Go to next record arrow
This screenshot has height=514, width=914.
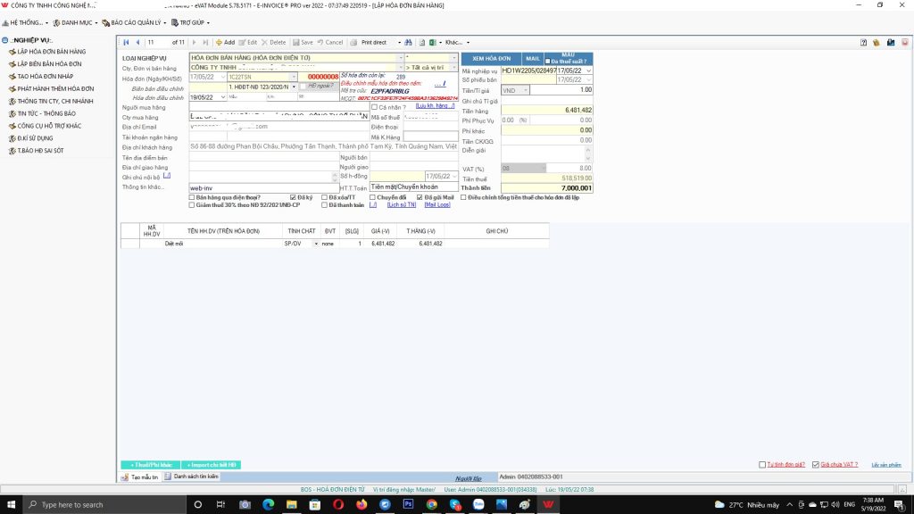click(194, 43)
